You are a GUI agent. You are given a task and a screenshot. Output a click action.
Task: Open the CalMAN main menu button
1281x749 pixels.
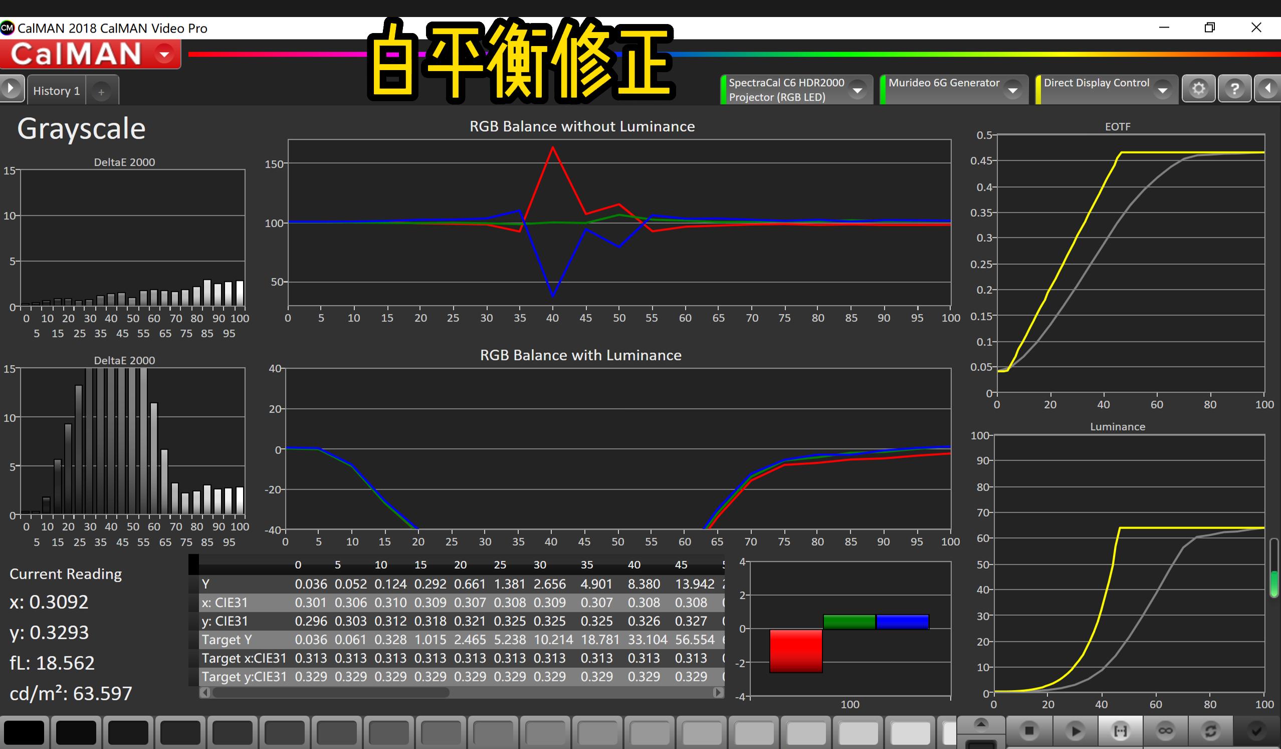[164, 54]
